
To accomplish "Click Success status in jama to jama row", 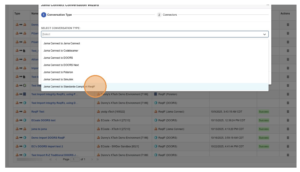I will 264,129.
